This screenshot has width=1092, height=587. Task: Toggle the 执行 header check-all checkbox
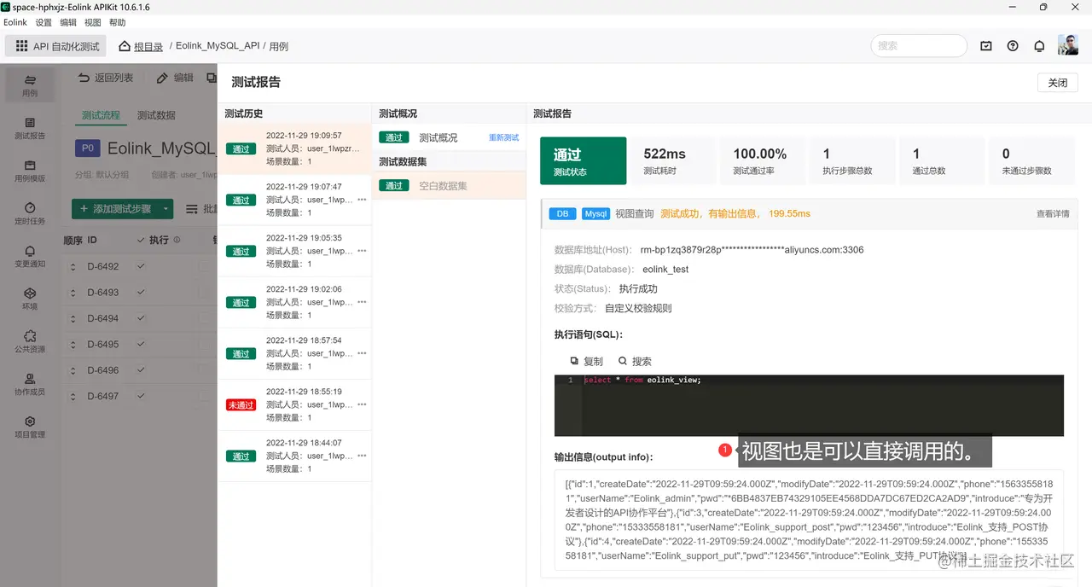142,241
